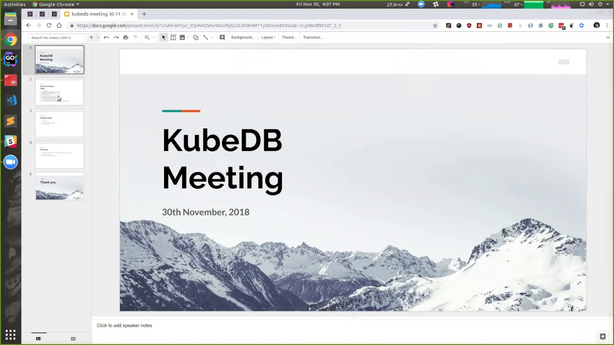The height and width of the screenshot is (345, 614).
Task: Bookmark this page with the star
Action: pos(435,25)
